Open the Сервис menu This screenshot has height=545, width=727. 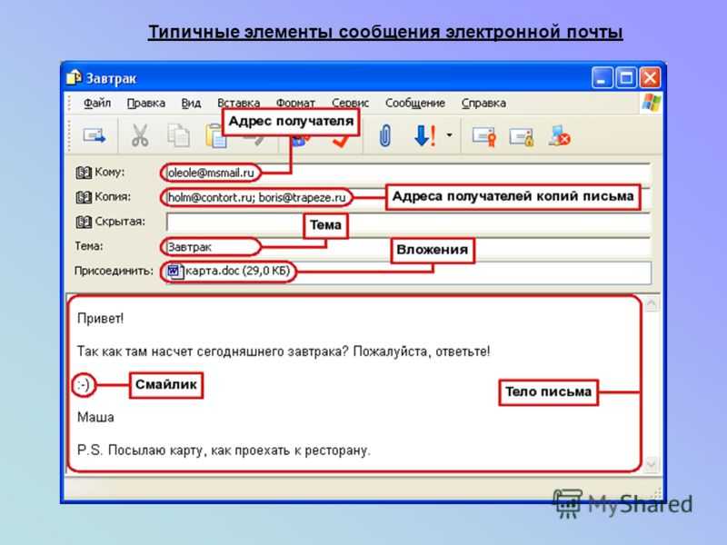pyautogui.click(x=350, y=102)
